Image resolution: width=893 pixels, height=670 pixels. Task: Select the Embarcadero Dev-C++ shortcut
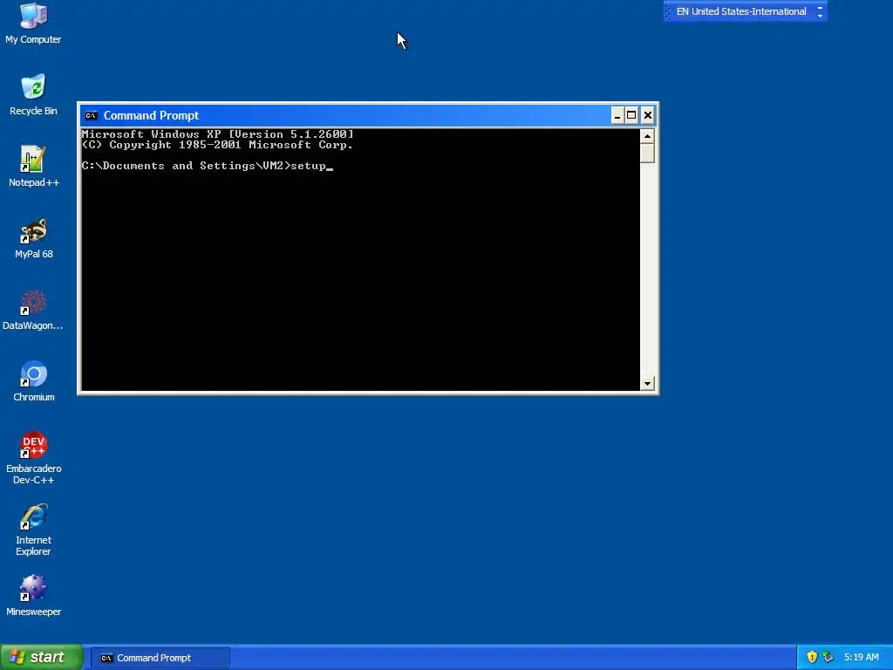[x=33, y=458]
